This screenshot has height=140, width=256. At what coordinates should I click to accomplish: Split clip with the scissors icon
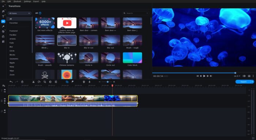tap(33, 82)
